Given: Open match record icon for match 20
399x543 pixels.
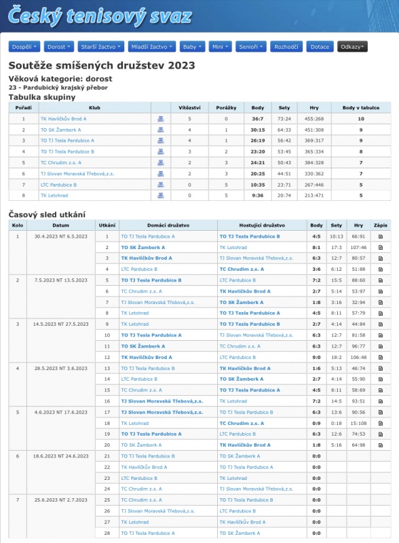Looking at the screenshot, I should click(x=380, y=445).
